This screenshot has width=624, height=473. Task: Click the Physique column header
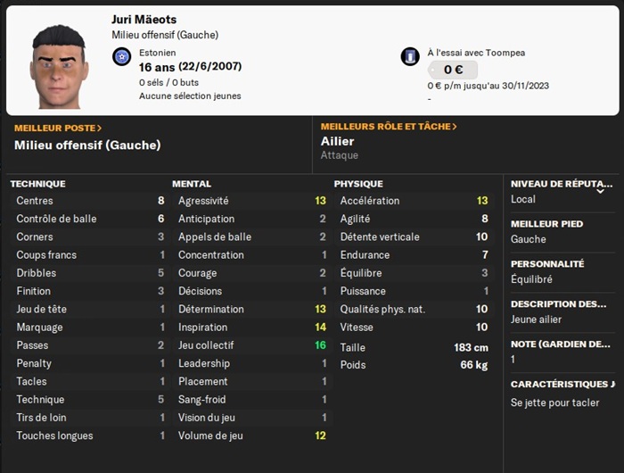coord(358,184)
